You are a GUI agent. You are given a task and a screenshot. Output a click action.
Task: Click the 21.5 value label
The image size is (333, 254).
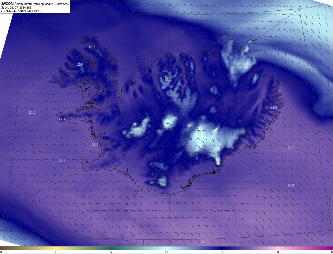95,145
